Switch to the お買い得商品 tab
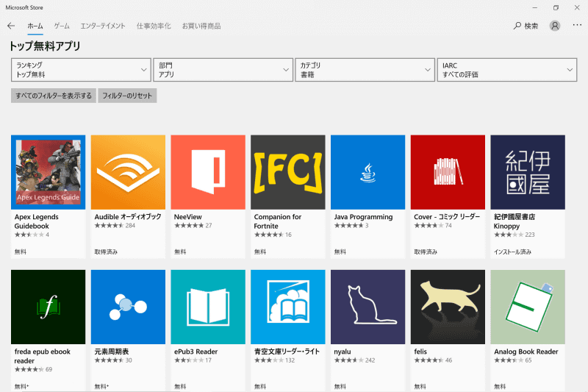 201,26
